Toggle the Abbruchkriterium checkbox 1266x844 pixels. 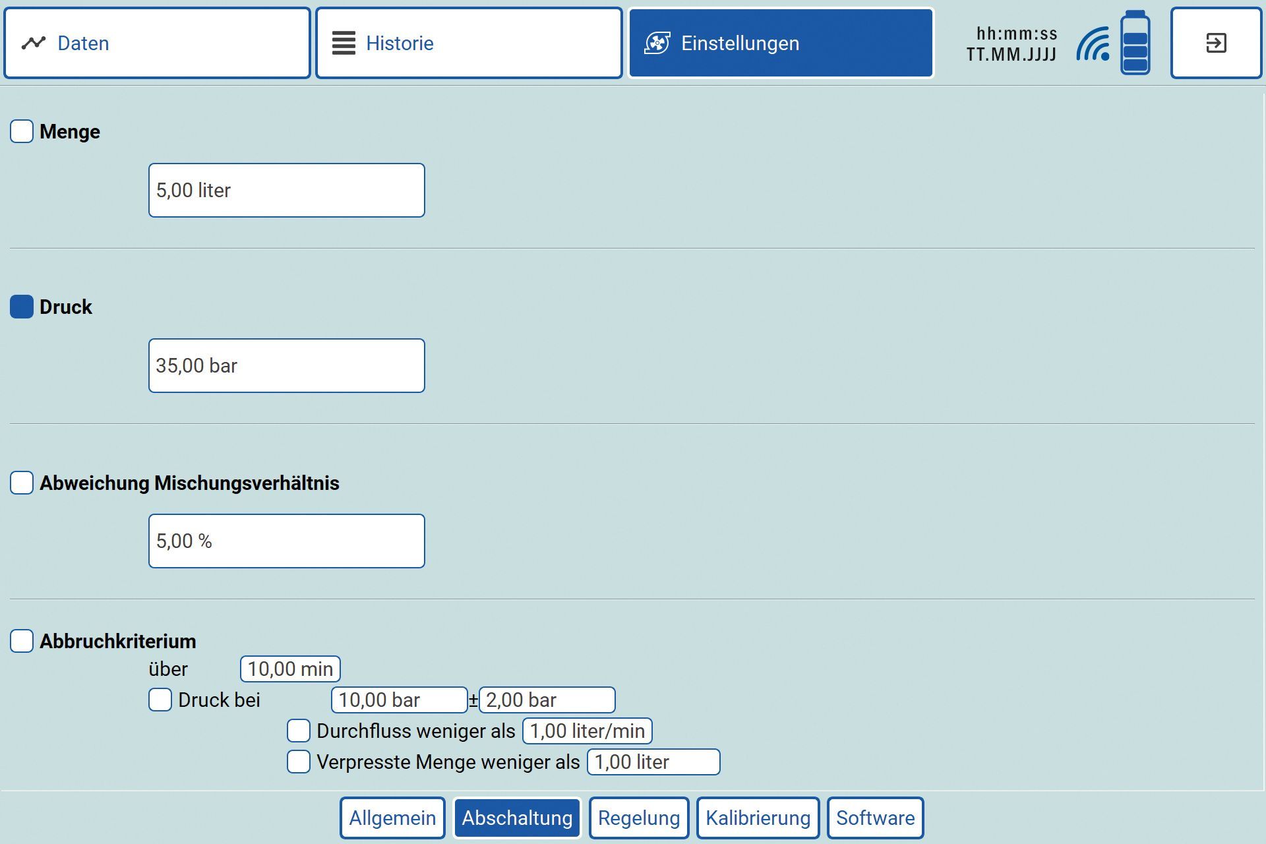point(22,641)
